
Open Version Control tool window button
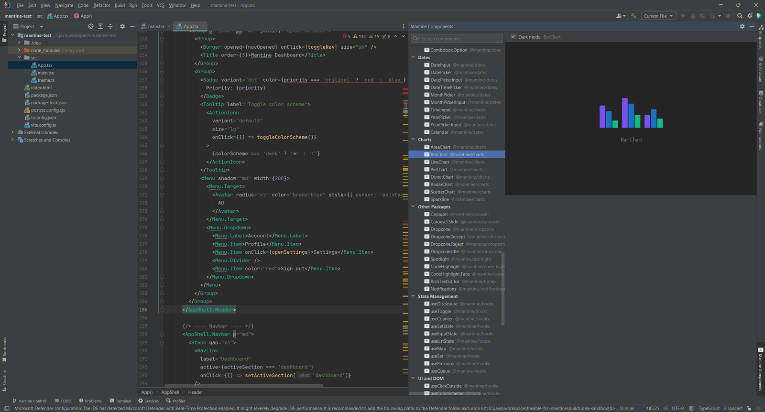tap(29, 401)
